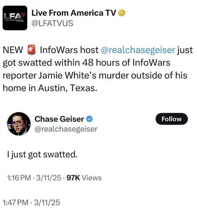
Task: Click the main post date 3/11/25
Action: click(47, 203)
